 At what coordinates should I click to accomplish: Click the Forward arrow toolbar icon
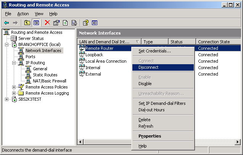15,23
